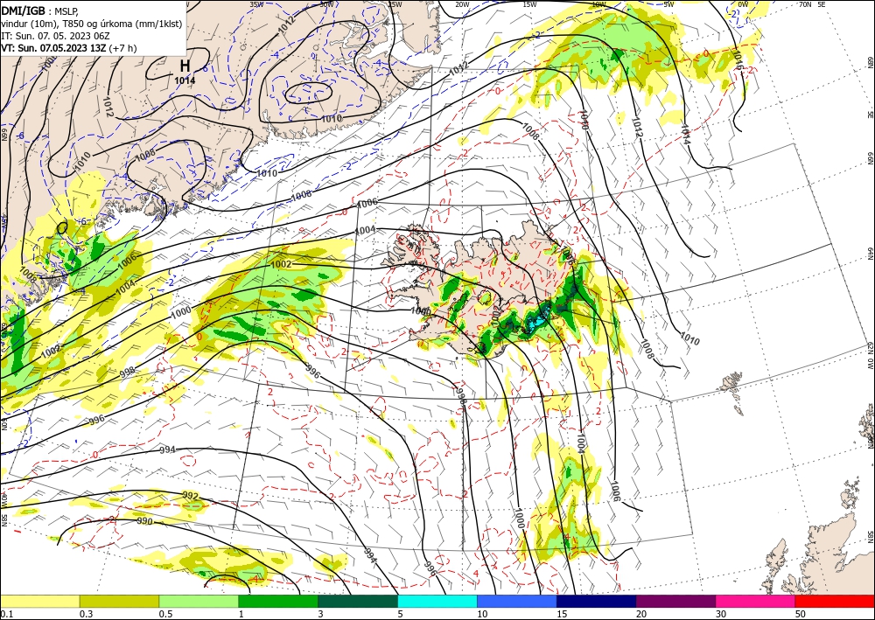Image resolution: width=875 pixels, height=620 pixels.
Task: Click the light green 0.5–1 legend swatch
Action: click(x=199, y=601)
